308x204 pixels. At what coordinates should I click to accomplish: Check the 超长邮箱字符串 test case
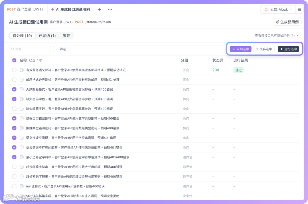14,167
